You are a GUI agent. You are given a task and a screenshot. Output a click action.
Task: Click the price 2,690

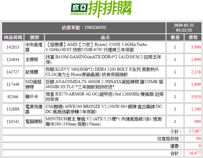point(196,59)
